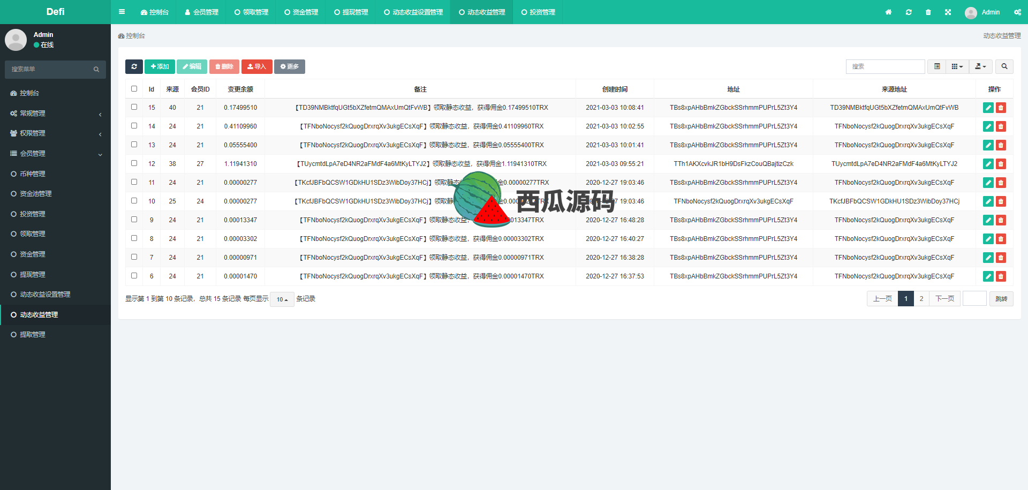Edit record Id 12 with pencil icon
Viewport: 1028px width, 490px height.
point(988,164)
